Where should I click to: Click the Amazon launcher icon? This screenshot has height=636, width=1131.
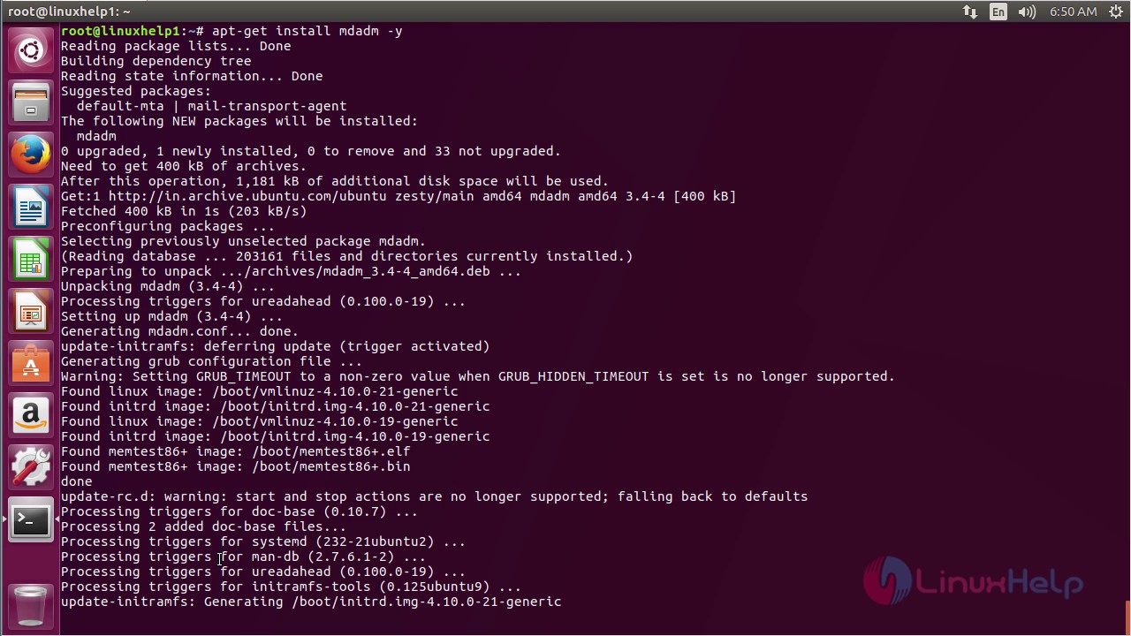pyautogui.click(x=31, y=415)
